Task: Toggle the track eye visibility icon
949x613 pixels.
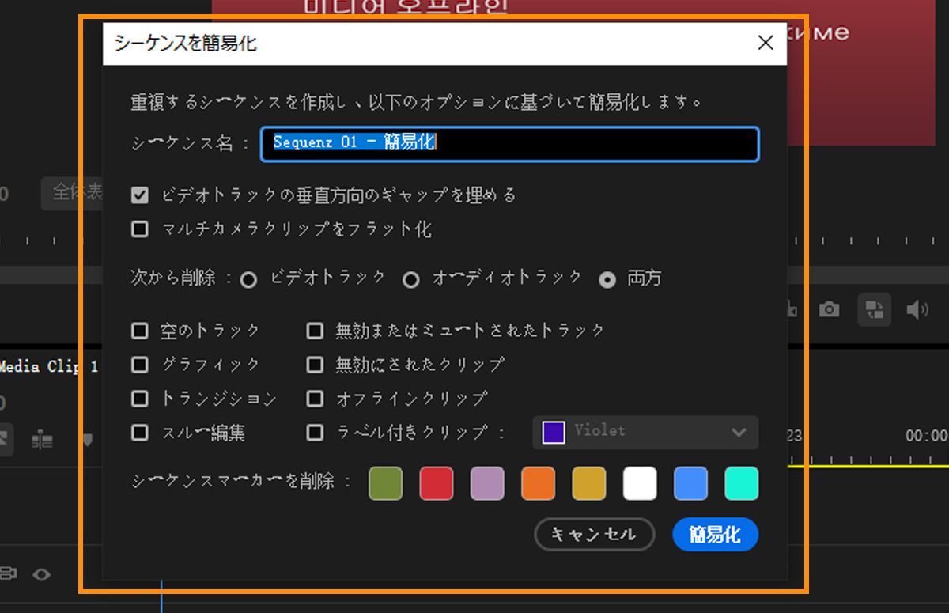Action: 42,574
